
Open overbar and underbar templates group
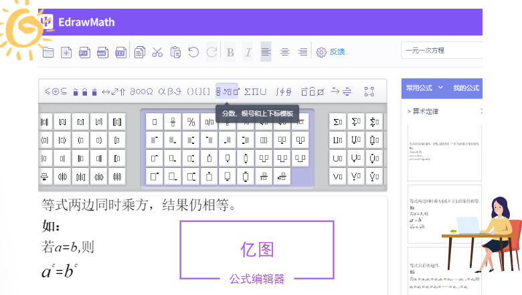click(x=313, y=92)
